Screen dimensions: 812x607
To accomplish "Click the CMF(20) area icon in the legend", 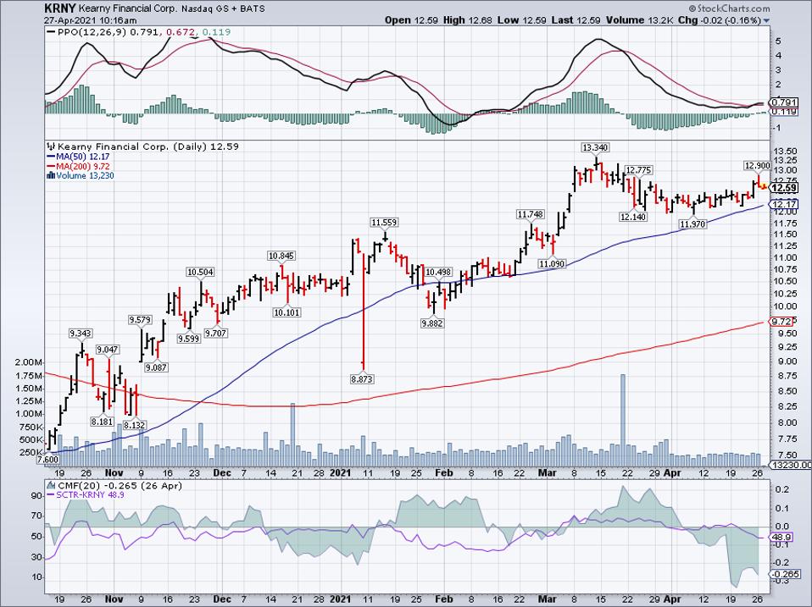I will pos(51,485).
